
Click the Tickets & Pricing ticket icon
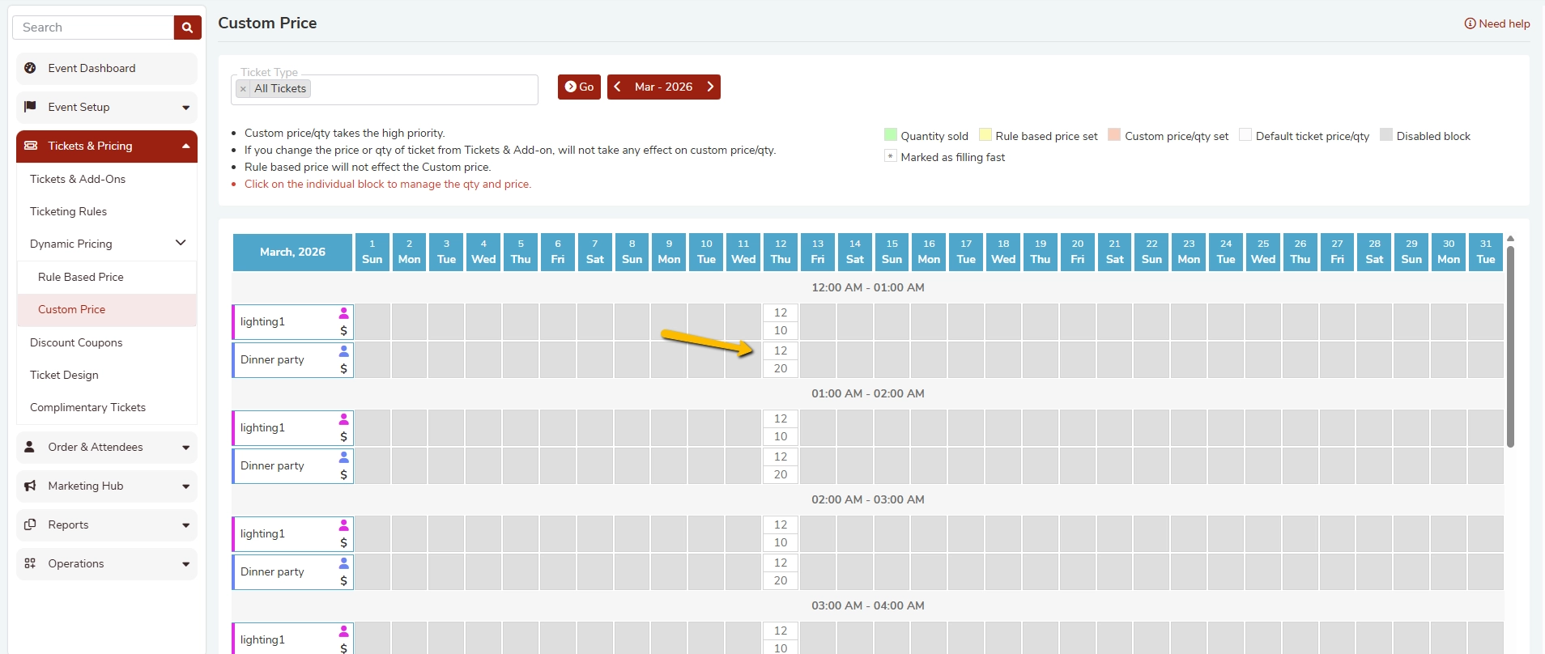click(31, 146)
